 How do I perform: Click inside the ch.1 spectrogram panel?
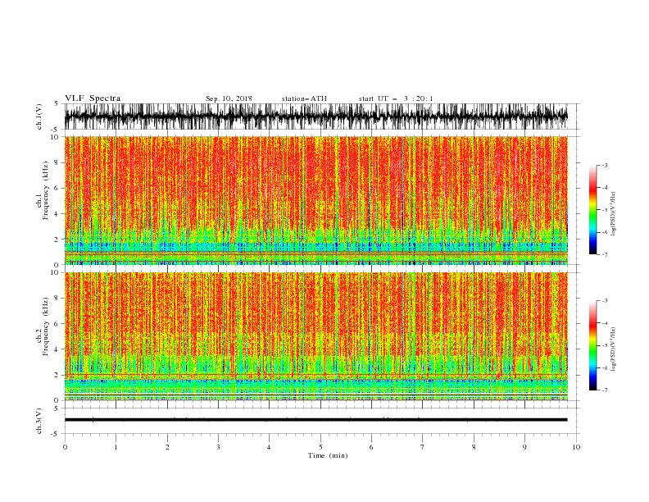click(315, 200)
